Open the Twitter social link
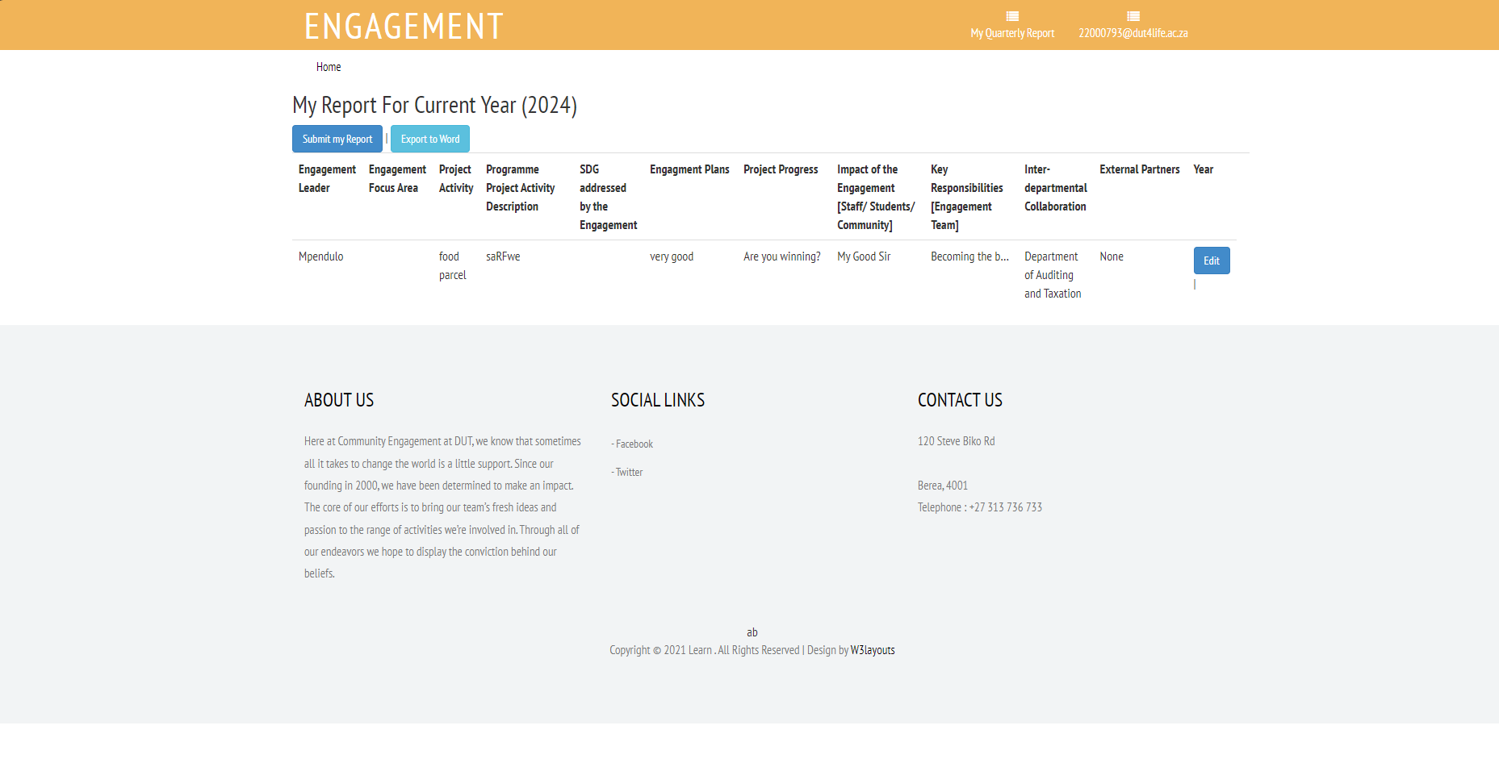 [629, 473]
